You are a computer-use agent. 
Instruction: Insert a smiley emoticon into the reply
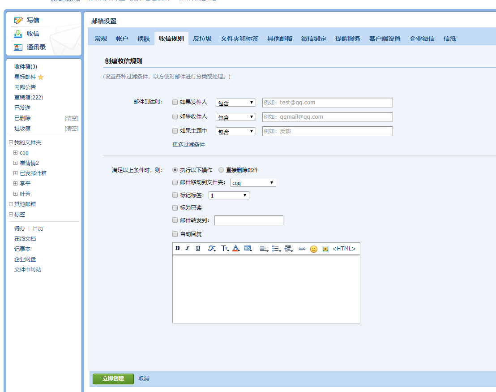point(313,249)
